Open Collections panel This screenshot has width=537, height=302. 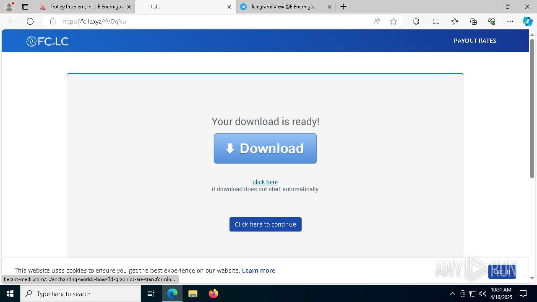tap(473, 21)
